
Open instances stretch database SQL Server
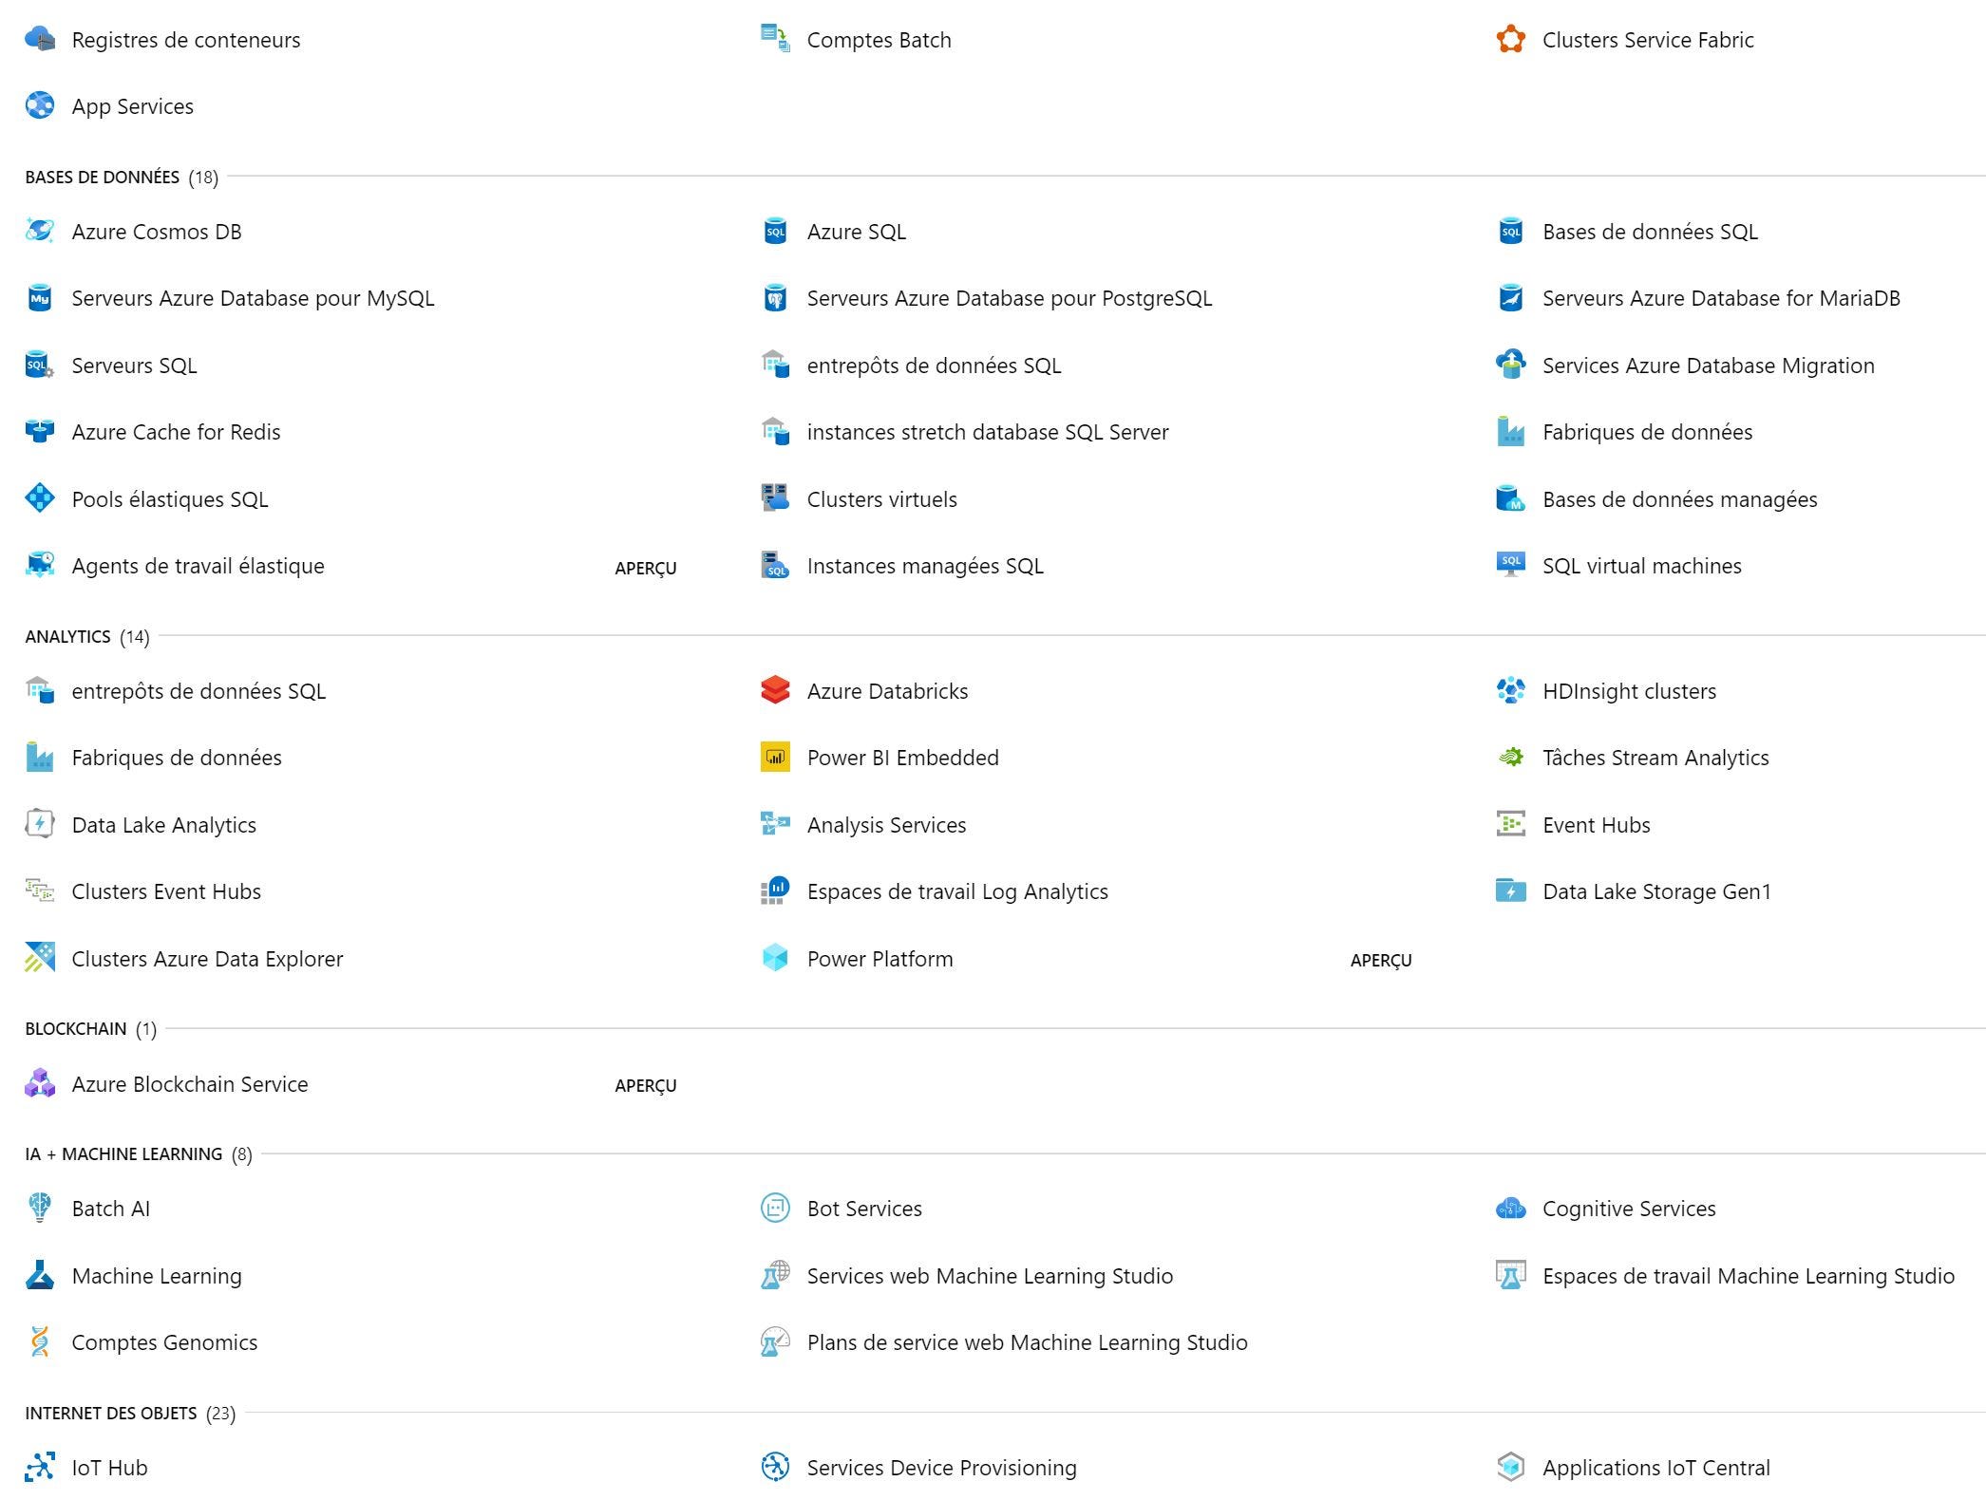click(x=987, y=432)
